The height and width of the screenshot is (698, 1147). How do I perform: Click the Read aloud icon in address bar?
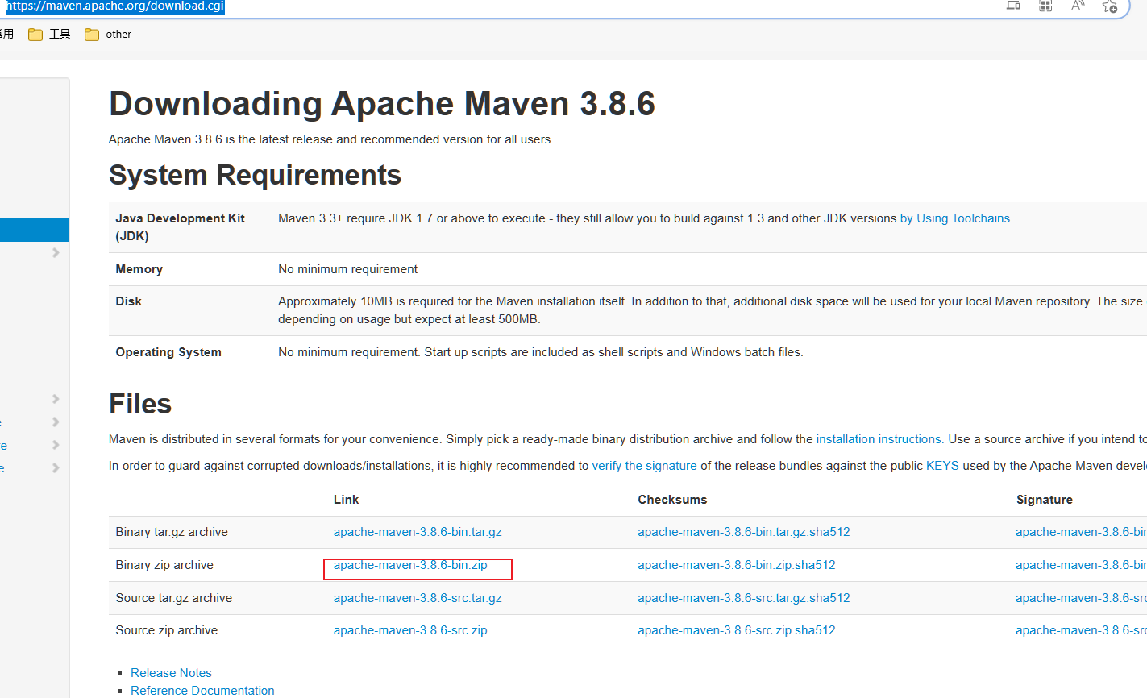pyautogui.click(x=1078, y=6)
